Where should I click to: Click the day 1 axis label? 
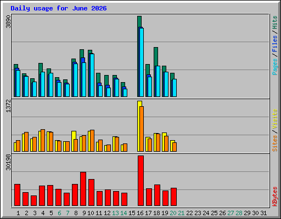pos(18,213)
